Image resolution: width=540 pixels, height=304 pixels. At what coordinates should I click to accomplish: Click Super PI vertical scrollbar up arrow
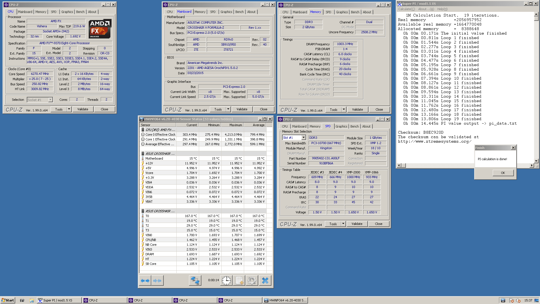536,14
